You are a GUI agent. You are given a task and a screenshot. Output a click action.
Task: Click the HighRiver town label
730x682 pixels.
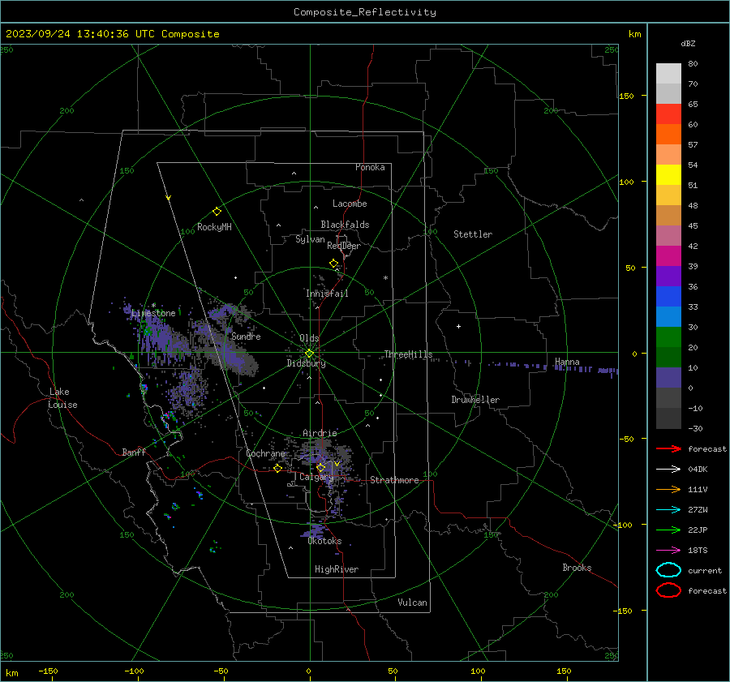coord(337,569)
